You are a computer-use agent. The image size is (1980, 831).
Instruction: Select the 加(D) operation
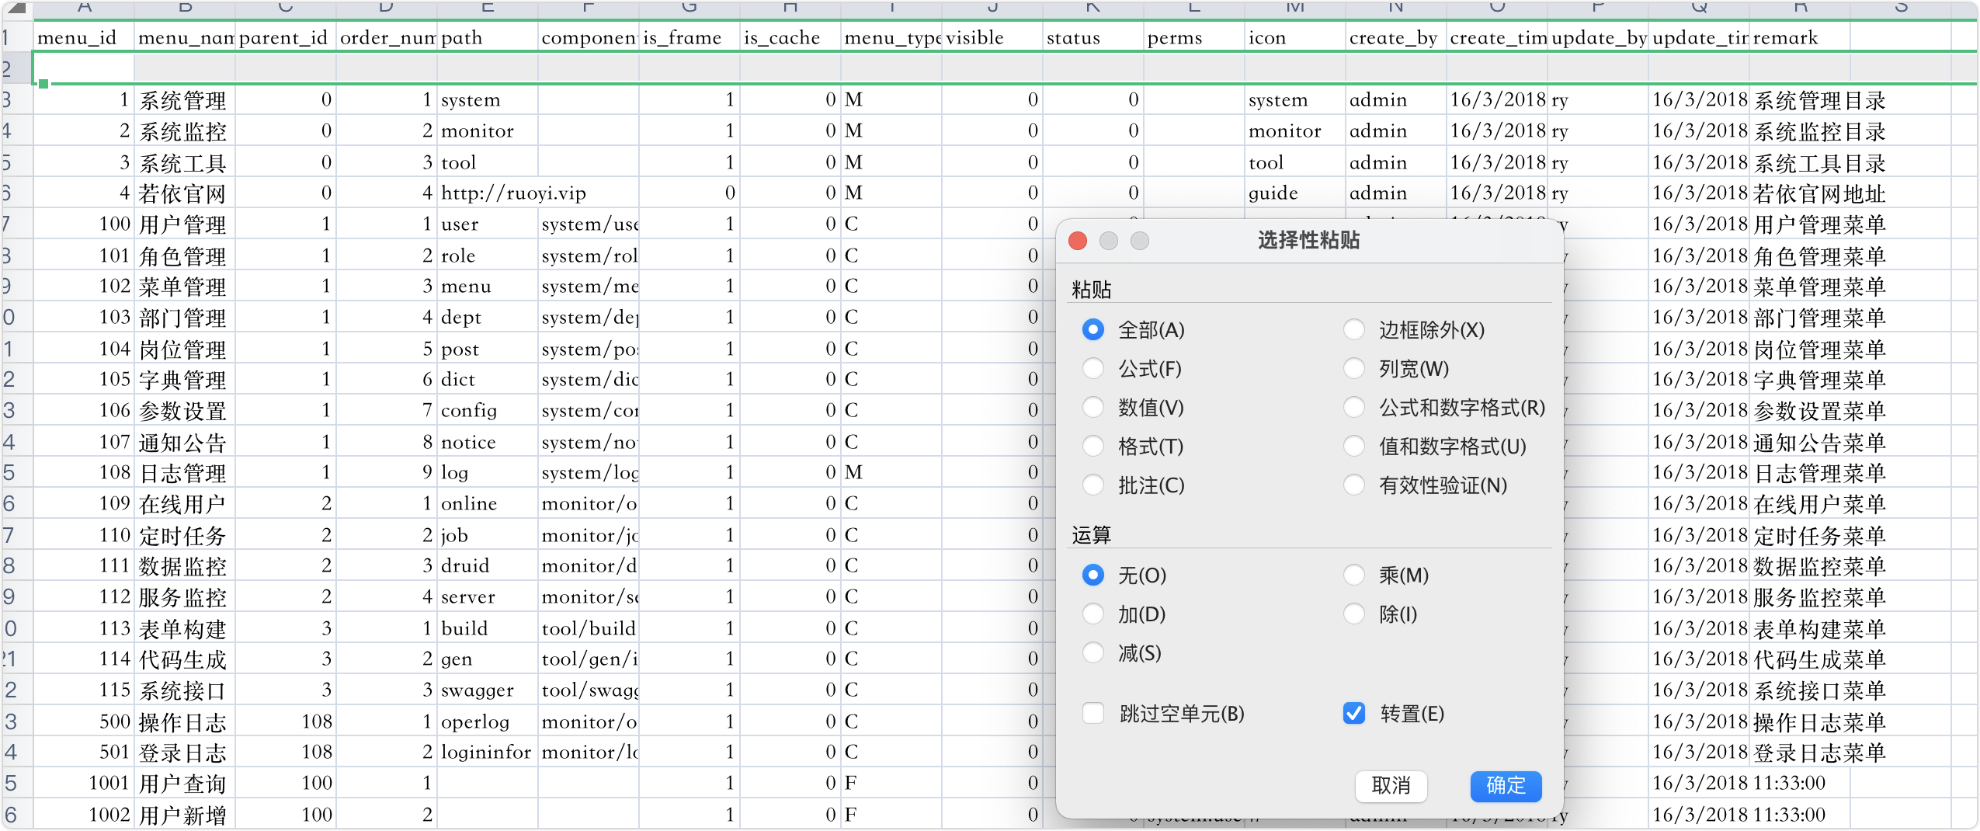(1092, 614)
